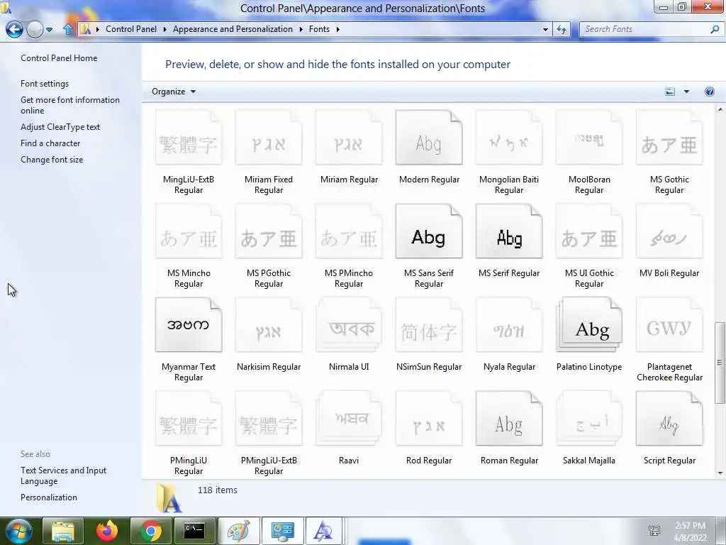The height and width of the screenshot is (545, 726).
Task: Open Find a character link
Action: (50, 143)
